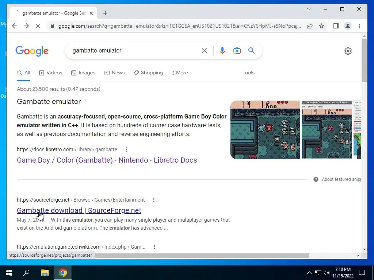Close the gambatte emulator tab

coord(91,13)
